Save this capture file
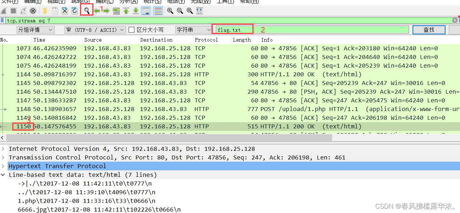 click(55, 11)
